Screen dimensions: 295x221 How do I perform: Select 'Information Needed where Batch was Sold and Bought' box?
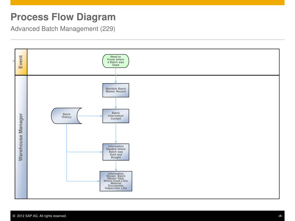click(116, 152)
